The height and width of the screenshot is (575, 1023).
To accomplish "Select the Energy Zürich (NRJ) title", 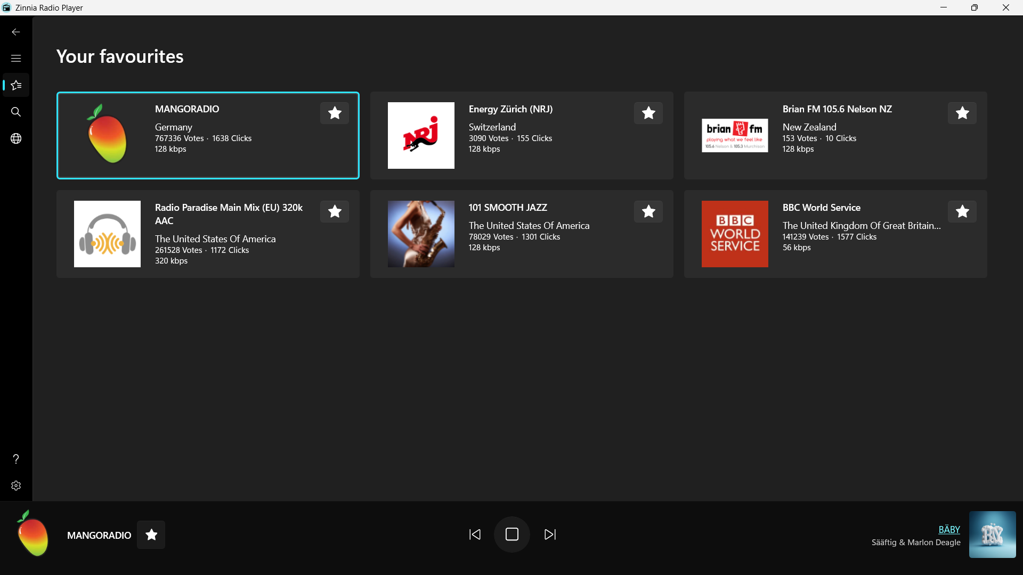I will point(510,109).
